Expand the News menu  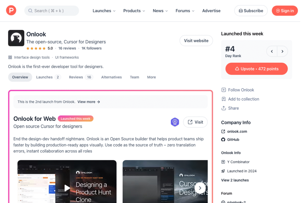[x=160, y=10]
